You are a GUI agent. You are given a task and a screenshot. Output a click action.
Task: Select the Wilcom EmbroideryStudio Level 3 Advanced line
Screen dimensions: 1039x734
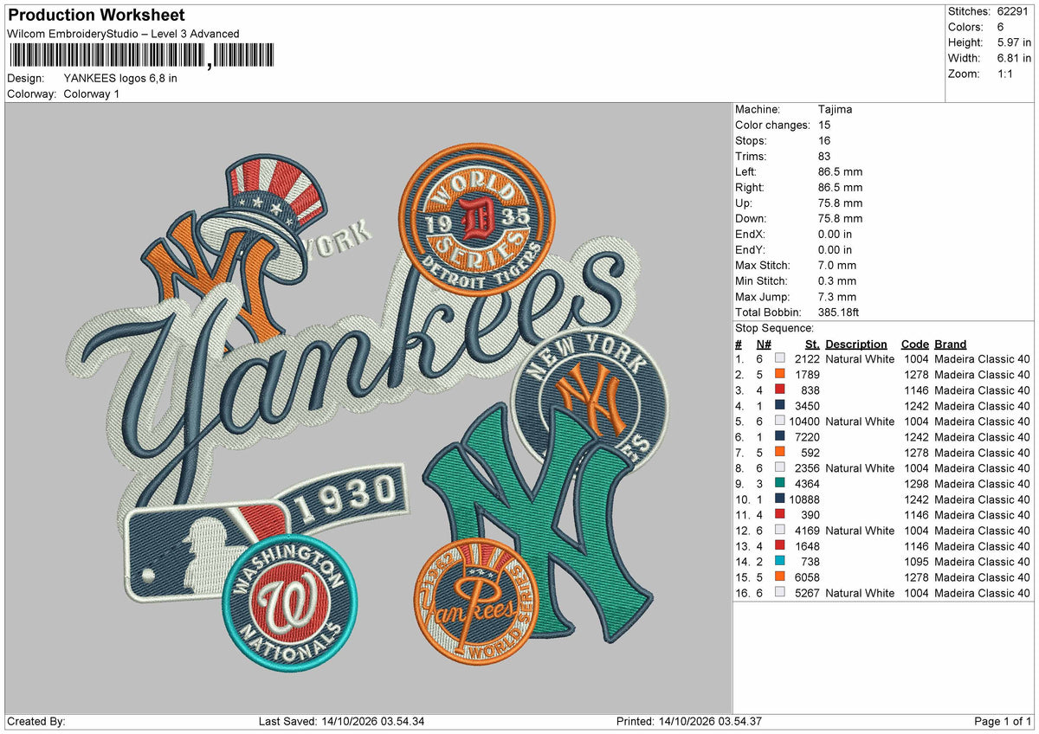(123, 34)
